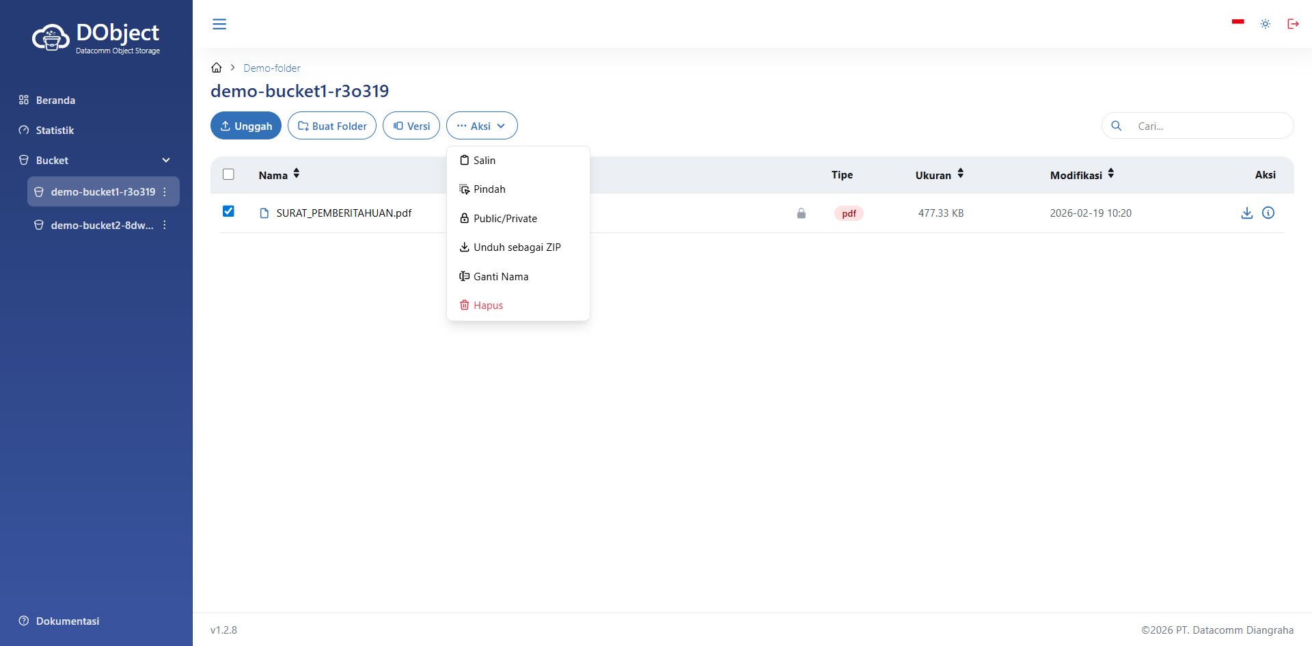Uncheck the SURAT_PEMBERITAHUAN.pdf checkbox
Screen dimensions: 1312x646
(x=228, y=212)
